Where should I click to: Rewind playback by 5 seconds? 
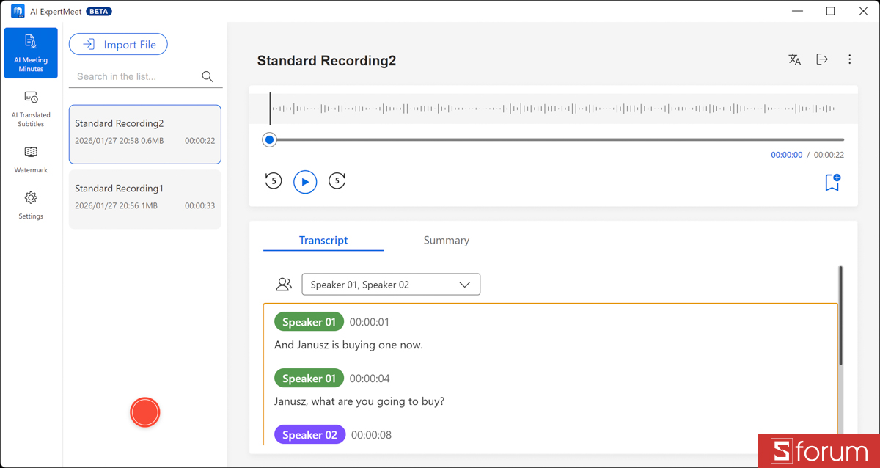[x=274, y=180]
